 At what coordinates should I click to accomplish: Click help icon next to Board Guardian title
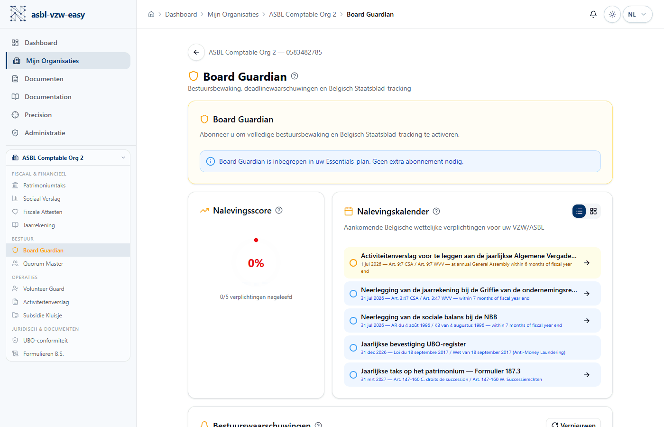(x=295, y=76)
